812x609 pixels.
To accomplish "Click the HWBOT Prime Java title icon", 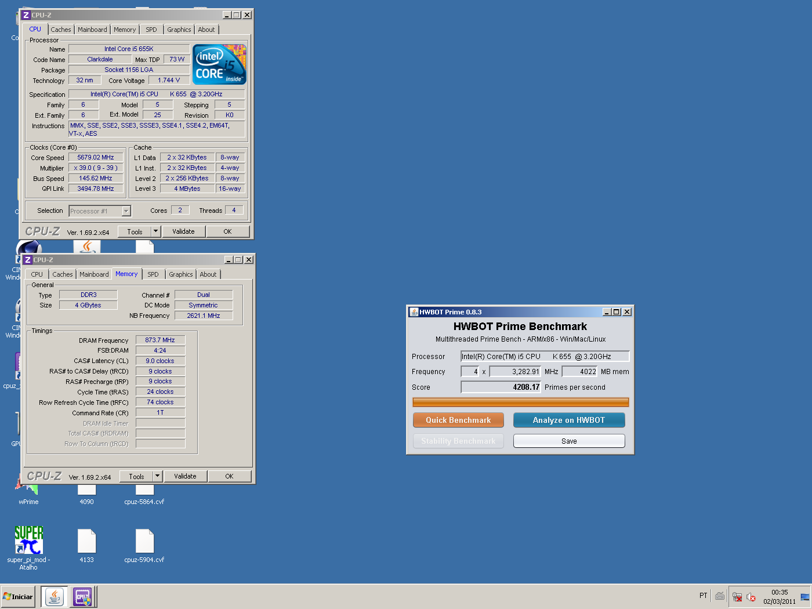I will click(414, 312).
